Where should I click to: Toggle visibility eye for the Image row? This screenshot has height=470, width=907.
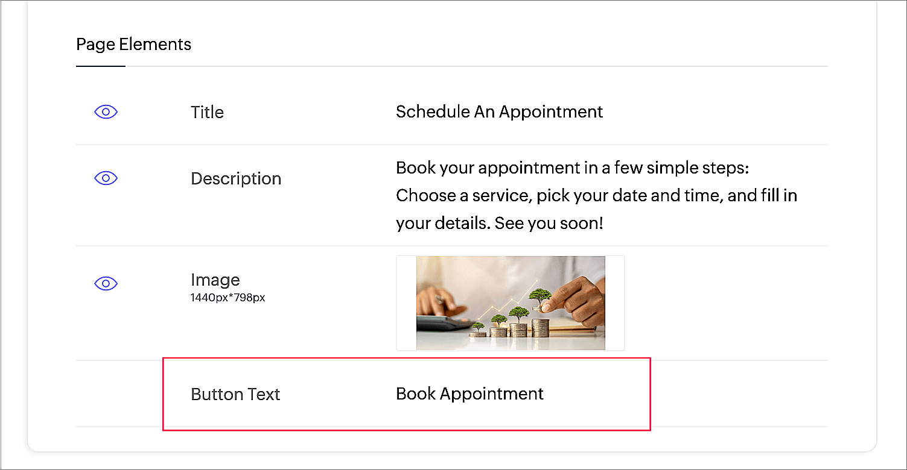[106, 283]
